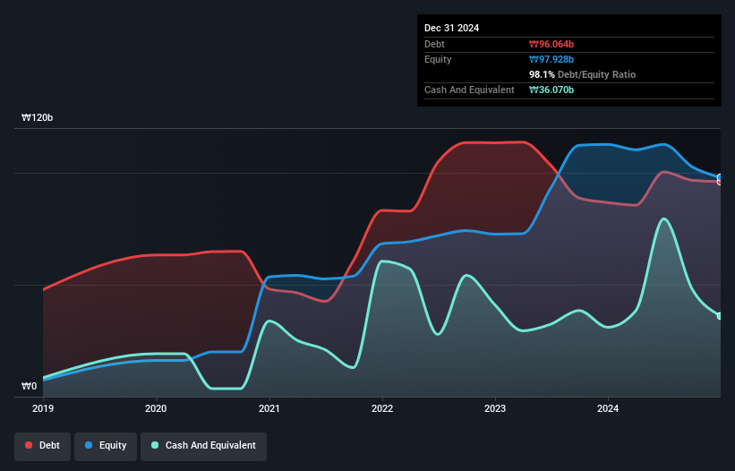
Task: Click the 98.1% Debt/Equity Ratio text
Action: click(x=582, y=74)
